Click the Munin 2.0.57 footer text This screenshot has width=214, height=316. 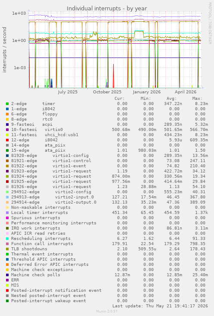[107, 311]
